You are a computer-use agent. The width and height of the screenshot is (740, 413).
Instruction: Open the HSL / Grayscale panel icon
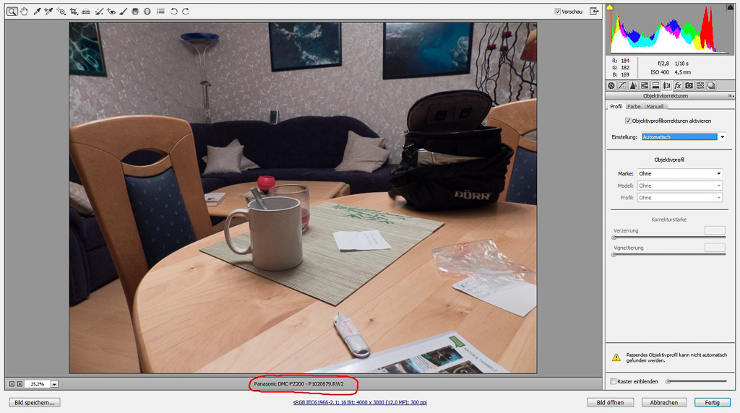pos(644,85)
